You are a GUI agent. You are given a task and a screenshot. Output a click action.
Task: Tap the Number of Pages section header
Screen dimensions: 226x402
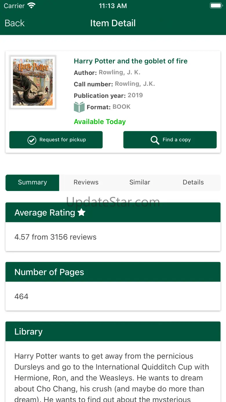point(113,272)
